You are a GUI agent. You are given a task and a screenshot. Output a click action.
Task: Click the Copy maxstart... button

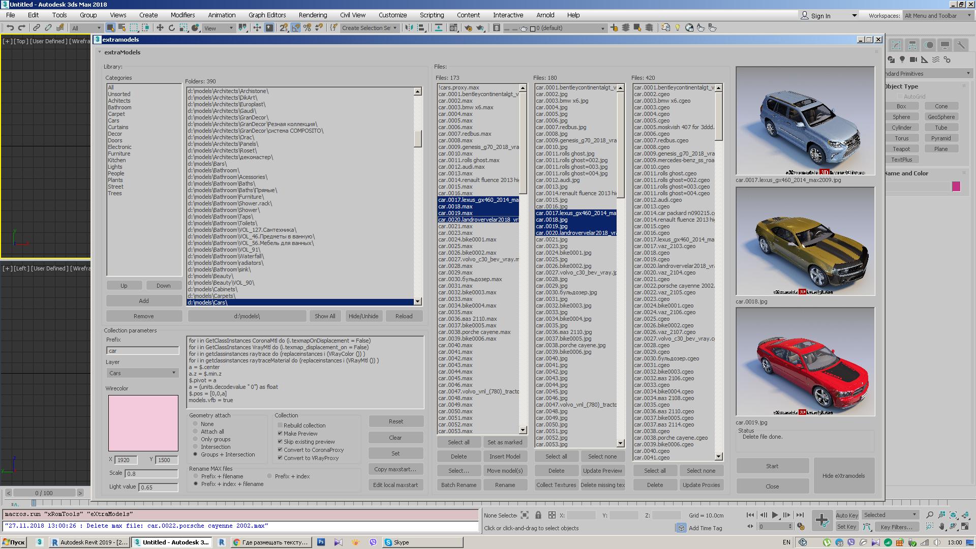pos(395,469)
